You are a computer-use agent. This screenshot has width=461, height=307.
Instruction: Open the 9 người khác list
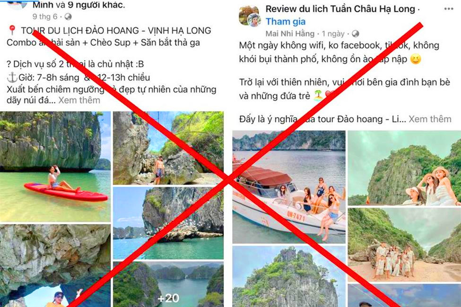[95, 5]
